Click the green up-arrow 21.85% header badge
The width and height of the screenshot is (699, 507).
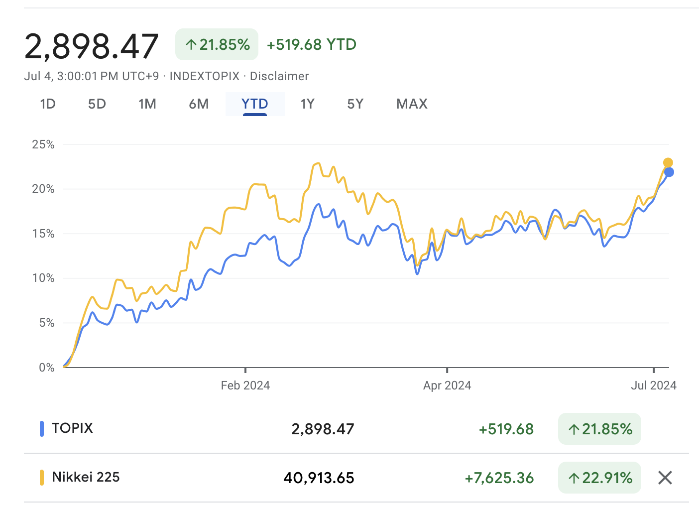(217, 45)
